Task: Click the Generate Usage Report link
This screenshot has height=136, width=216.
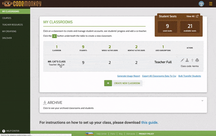Action: pos(129,76)
